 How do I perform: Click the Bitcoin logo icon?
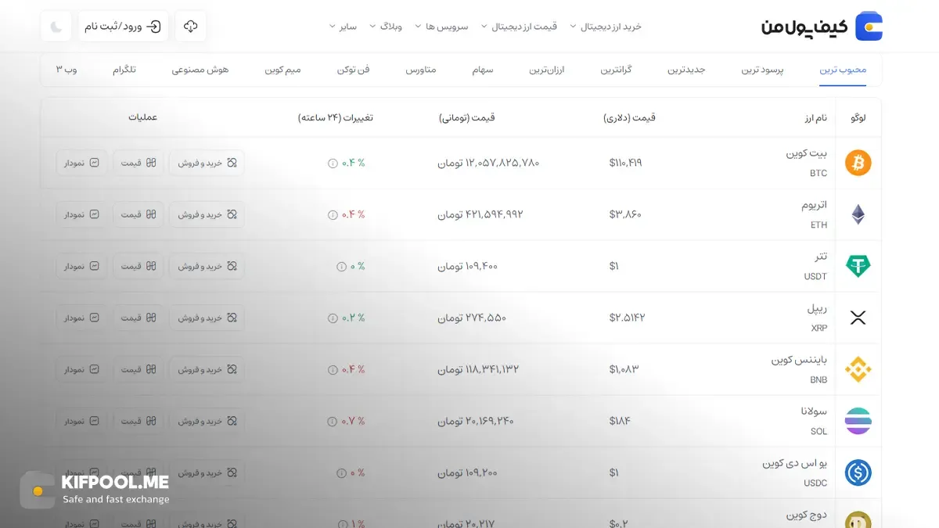pos(858,163)
